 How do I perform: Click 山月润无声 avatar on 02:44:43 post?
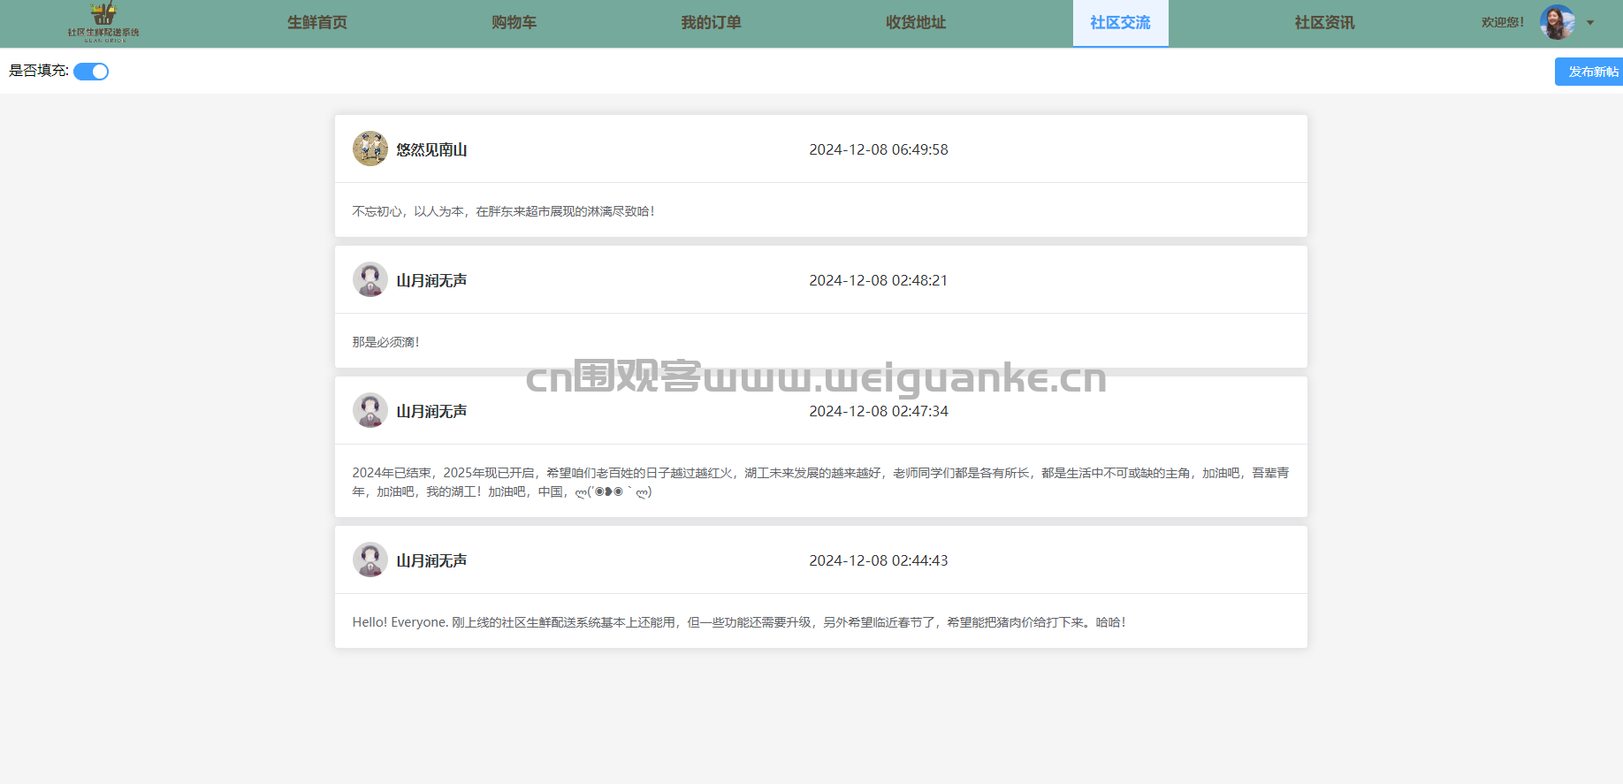pos(370,560)
